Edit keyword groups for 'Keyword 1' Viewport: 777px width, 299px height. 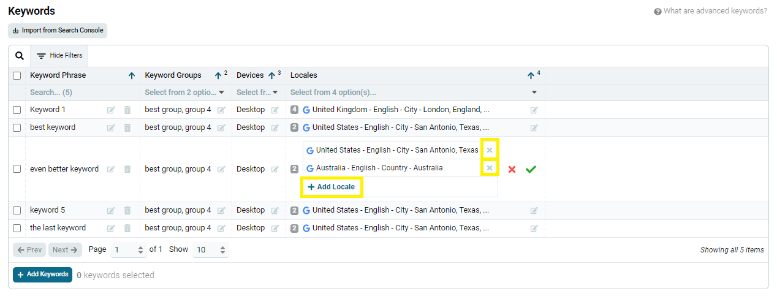coord(221,110)
